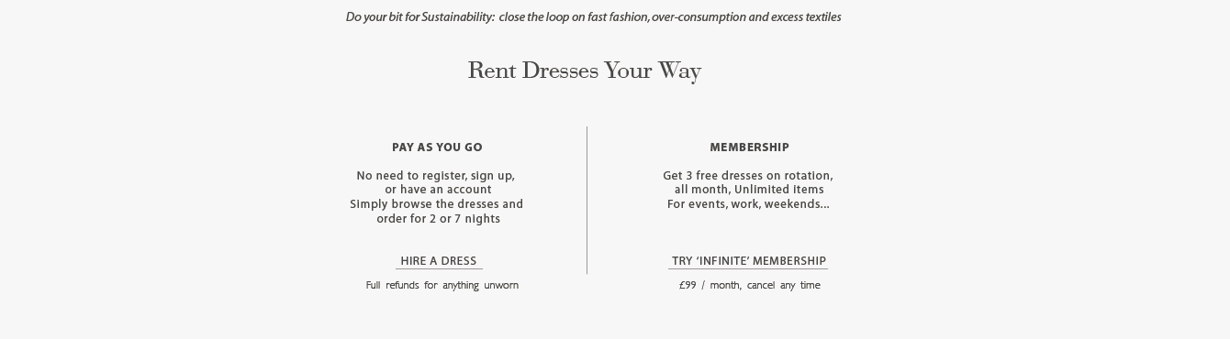This screenshot has width=1230, height=339.
Task: Click the 'or have an account' line
Action: (x=439, y=190)
